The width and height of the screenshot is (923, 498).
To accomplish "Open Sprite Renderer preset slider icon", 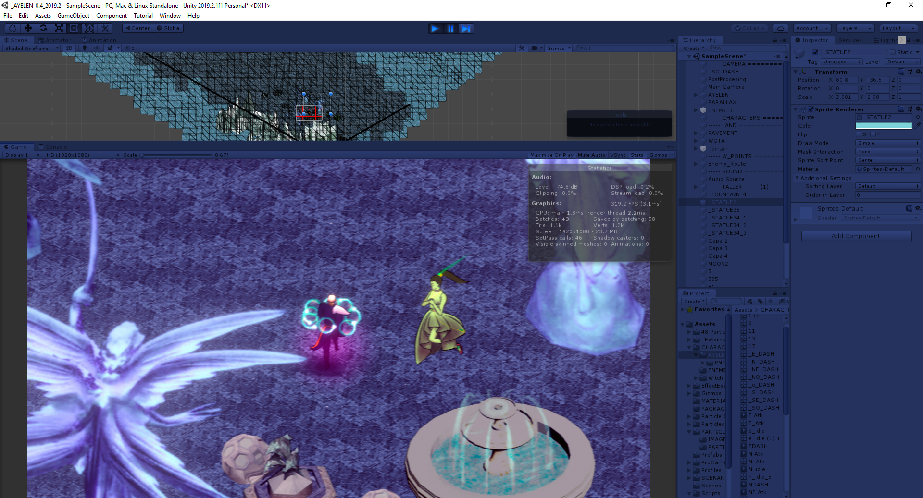I will 910,109.
